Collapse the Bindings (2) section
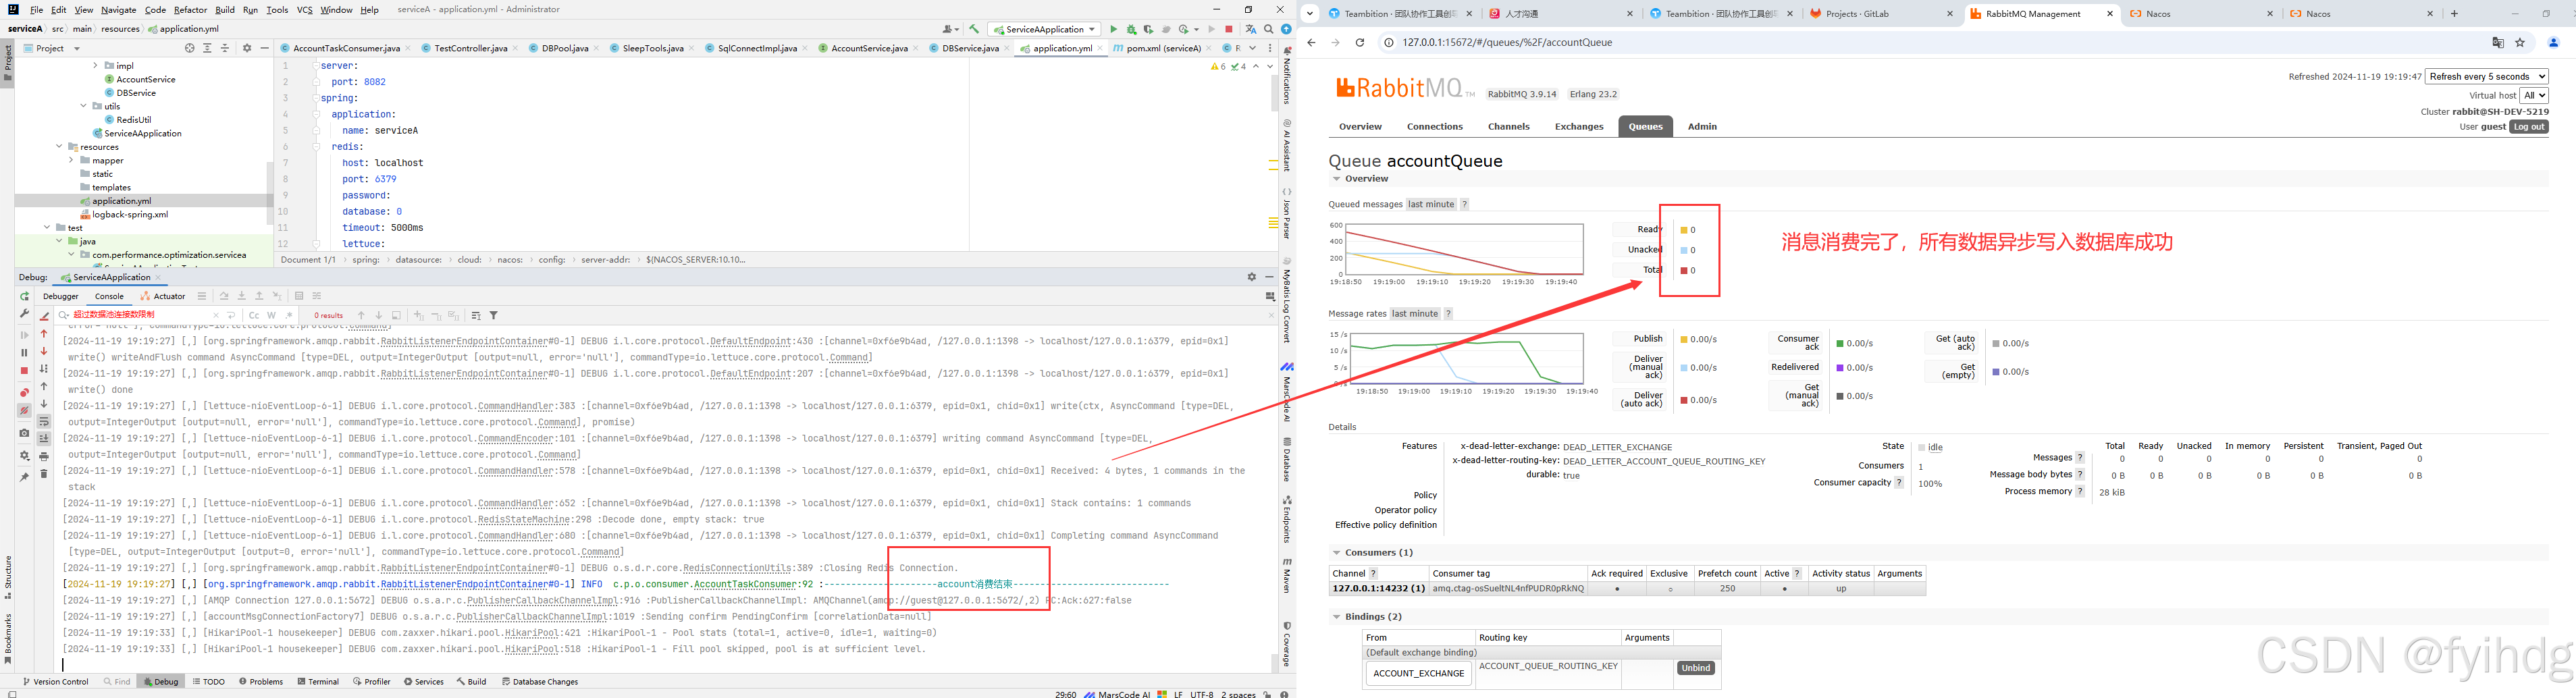Screen dimensions: 2576x698 1336,617
